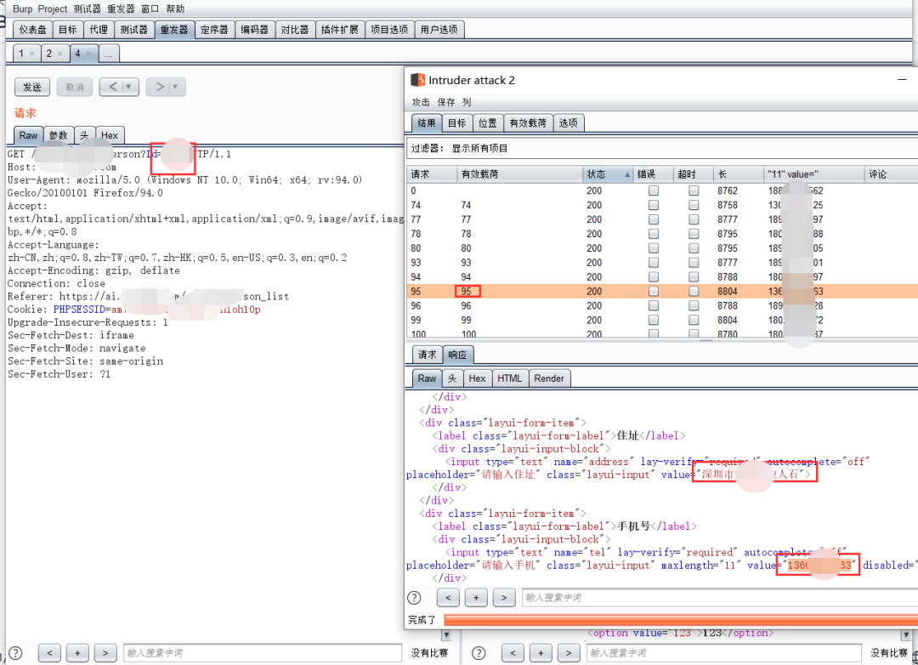Open the Project menu

pos(53,9)
